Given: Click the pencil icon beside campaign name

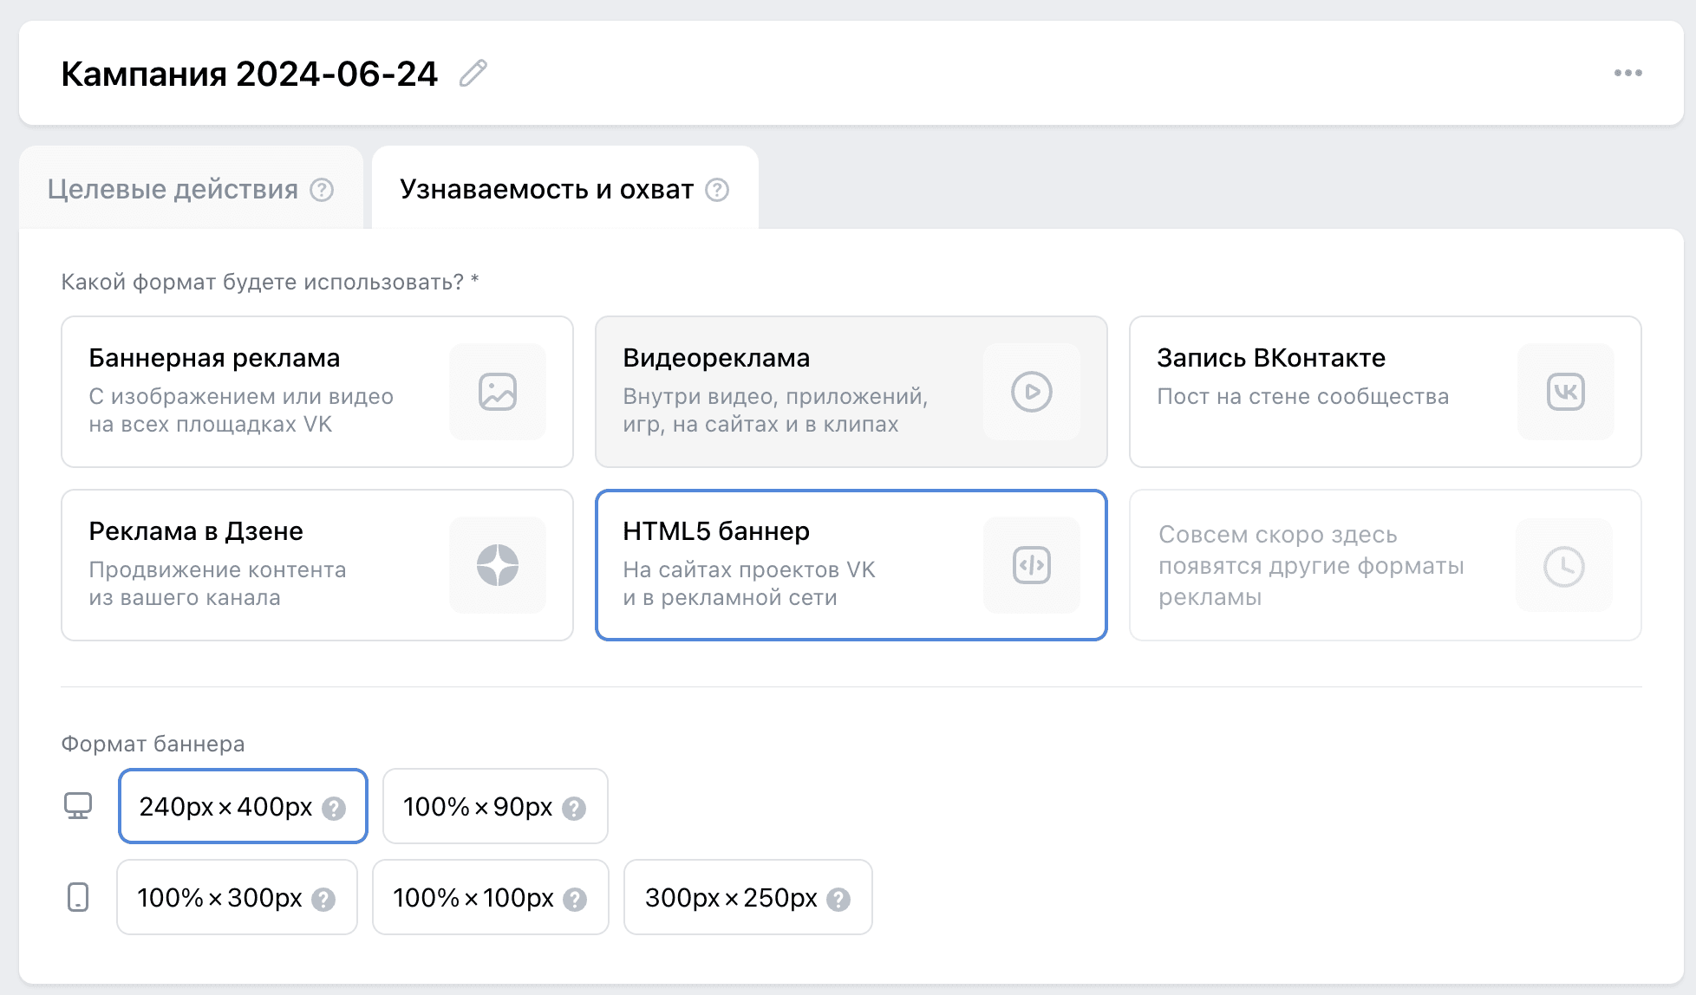Looking at the screenshot, I should point(473,74).
